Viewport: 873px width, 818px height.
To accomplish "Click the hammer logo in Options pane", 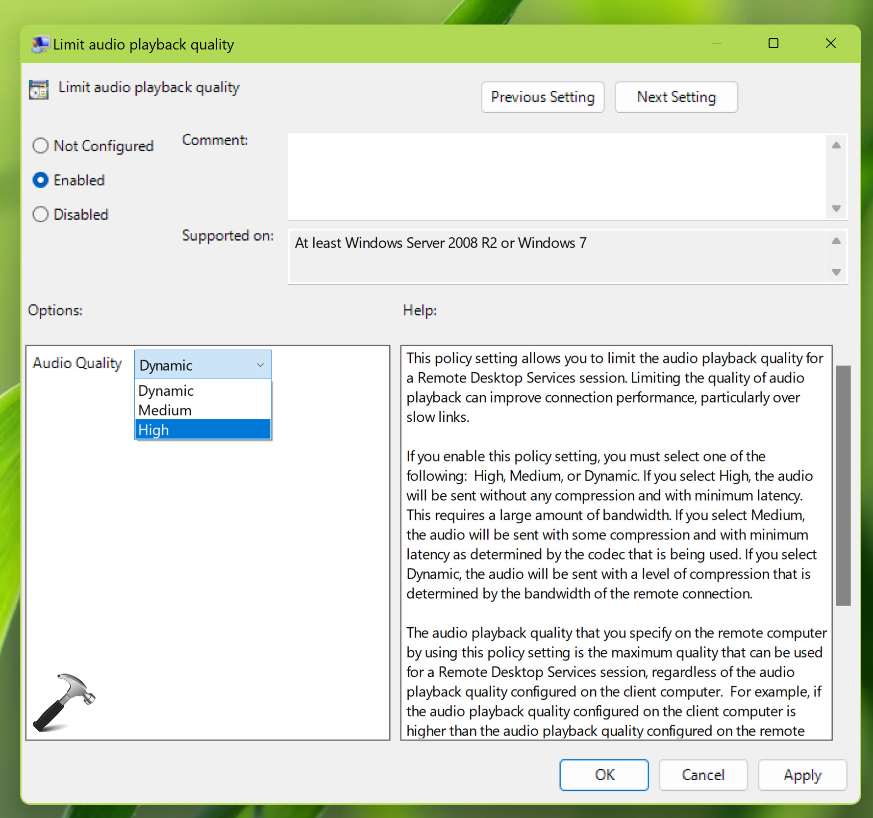I will pyautogui.click(x=64, y=702).
